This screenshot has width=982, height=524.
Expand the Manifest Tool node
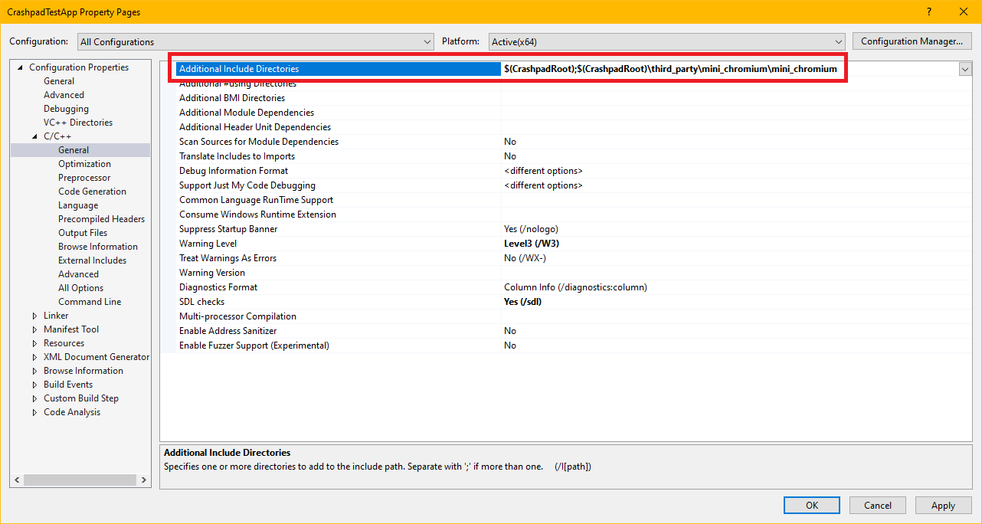(x=34, y=329)
